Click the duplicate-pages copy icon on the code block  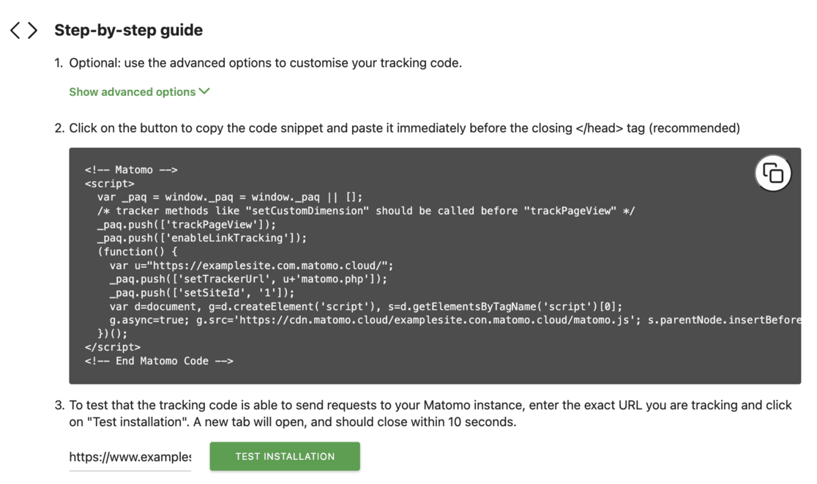pyautogui.click(x=772, y=174)
